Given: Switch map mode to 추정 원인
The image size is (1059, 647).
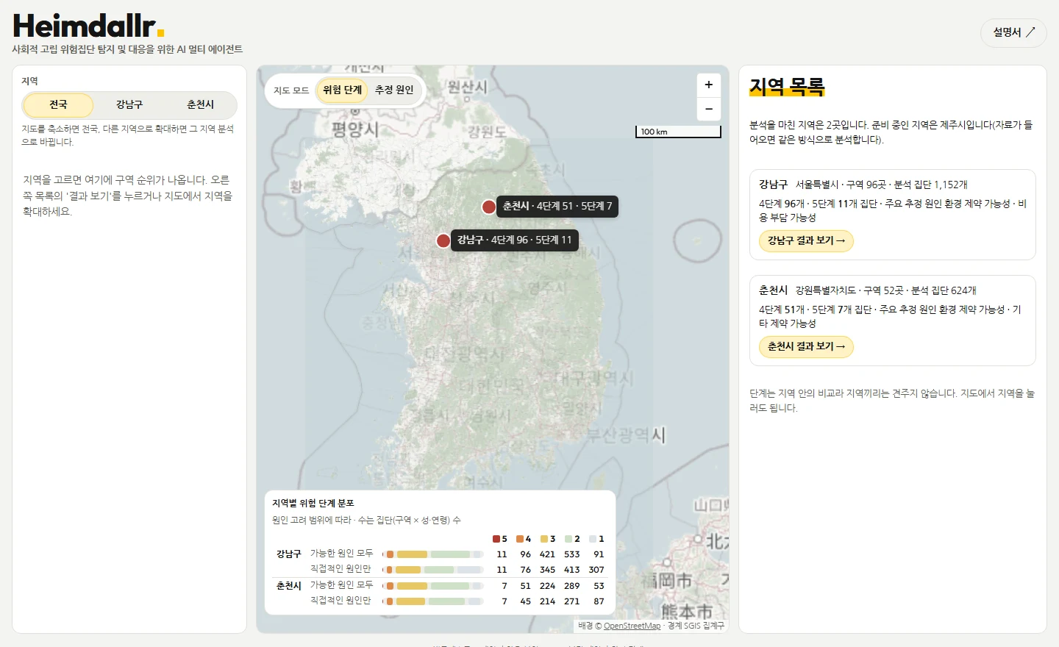Looking at the screenshot, I should coord(394,90).
